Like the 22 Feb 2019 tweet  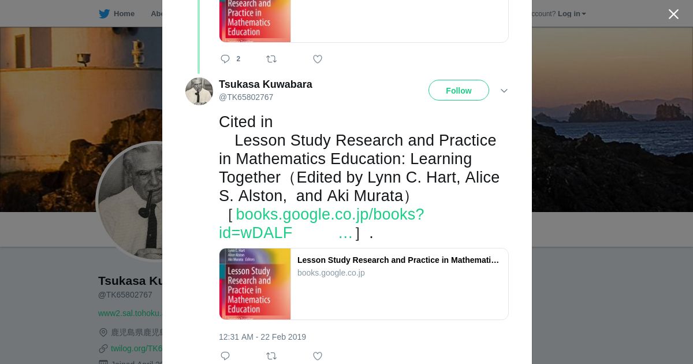[318, 356]
